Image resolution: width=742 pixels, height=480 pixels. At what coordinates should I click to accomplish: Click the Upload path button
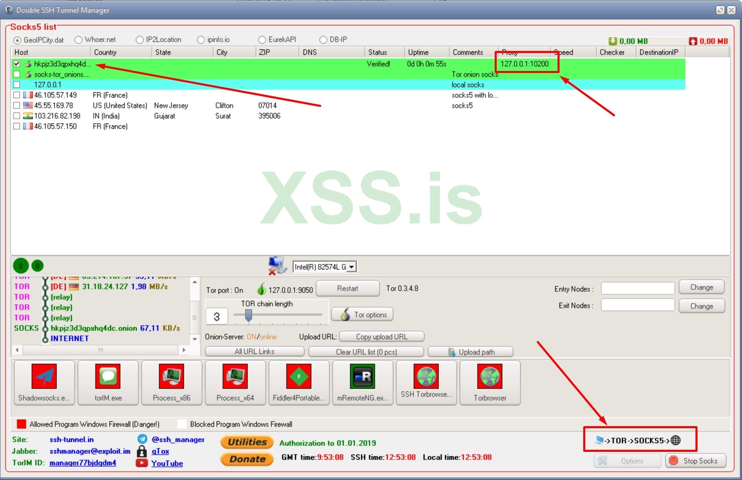[x=471, y=352]
